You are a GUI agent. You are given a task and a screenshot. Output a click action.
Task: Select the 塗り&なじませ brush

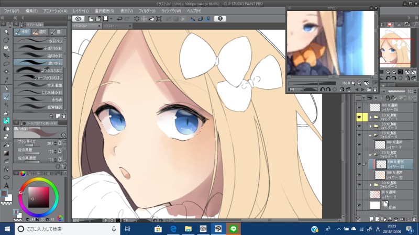pos(38,70)
